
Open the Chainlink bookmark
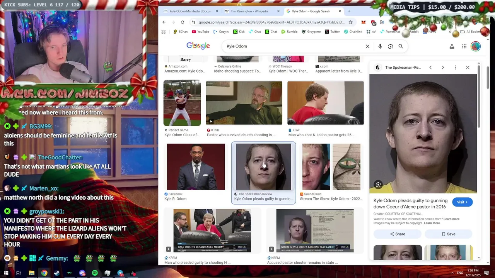353,32
